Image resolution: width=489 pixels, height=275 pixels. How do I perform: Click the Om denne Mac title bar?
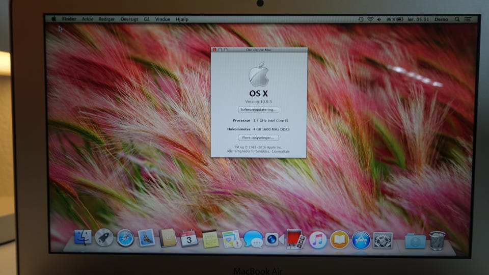tap(259, 49)
